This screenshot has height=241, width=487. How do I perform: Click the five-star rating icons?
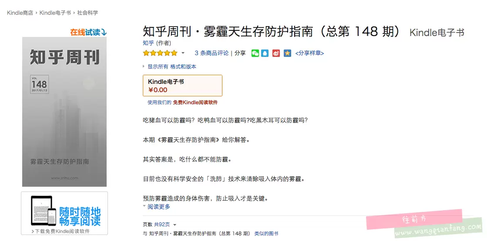point(160,53)
